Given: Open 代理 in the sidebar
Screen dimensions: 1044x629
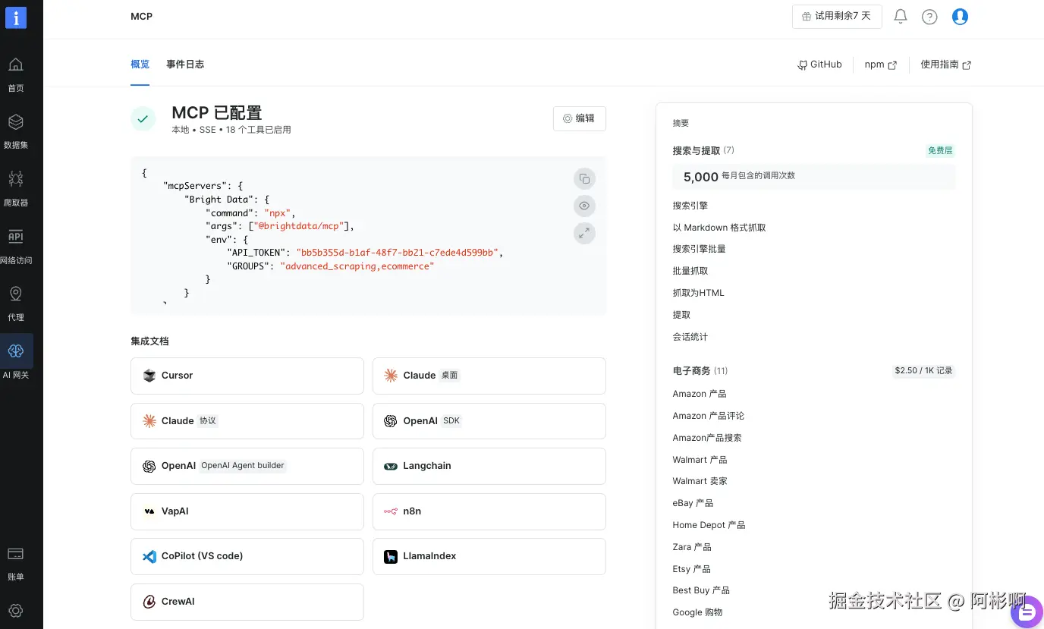Looking at the screenshot, I should (16, 303).
